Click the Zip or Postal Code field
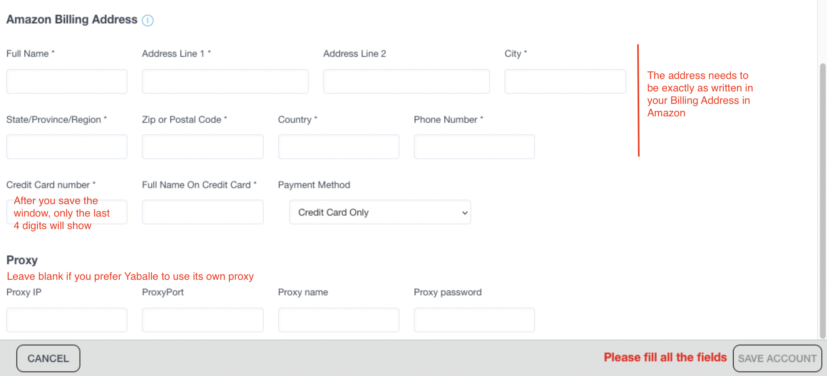The image size is (827, 376). coord(203,147)
